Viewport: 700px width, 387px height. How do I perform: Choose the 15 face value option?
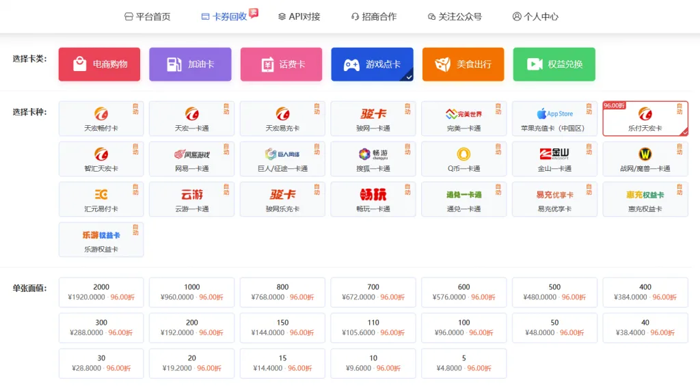282,363
